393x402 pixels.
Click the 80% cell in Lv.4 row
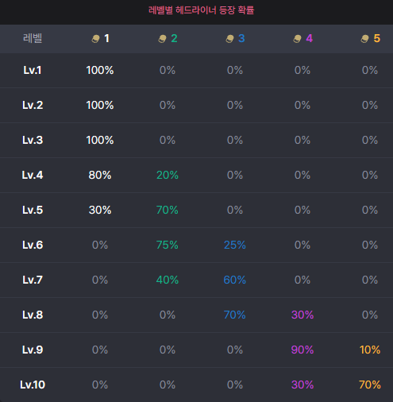tap(100, 175)
